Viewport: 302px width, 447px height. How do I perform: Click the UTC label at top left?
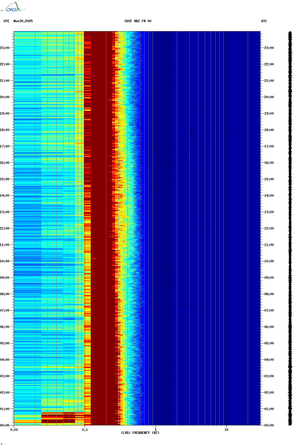[x=7, y=21]
